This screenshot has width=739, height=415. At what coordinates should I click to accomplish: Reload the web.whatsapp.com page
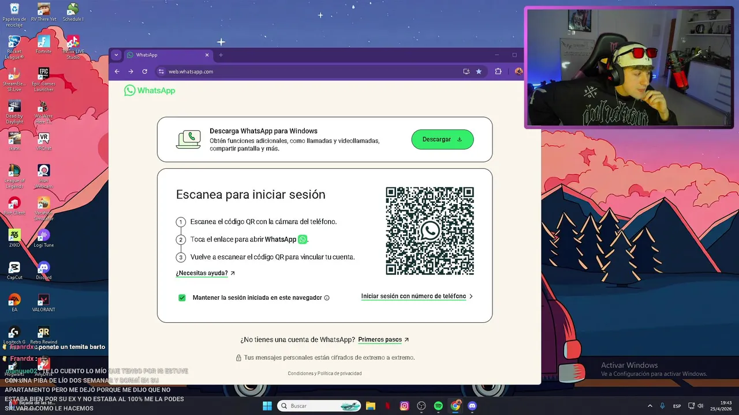[x=144, y=71]
